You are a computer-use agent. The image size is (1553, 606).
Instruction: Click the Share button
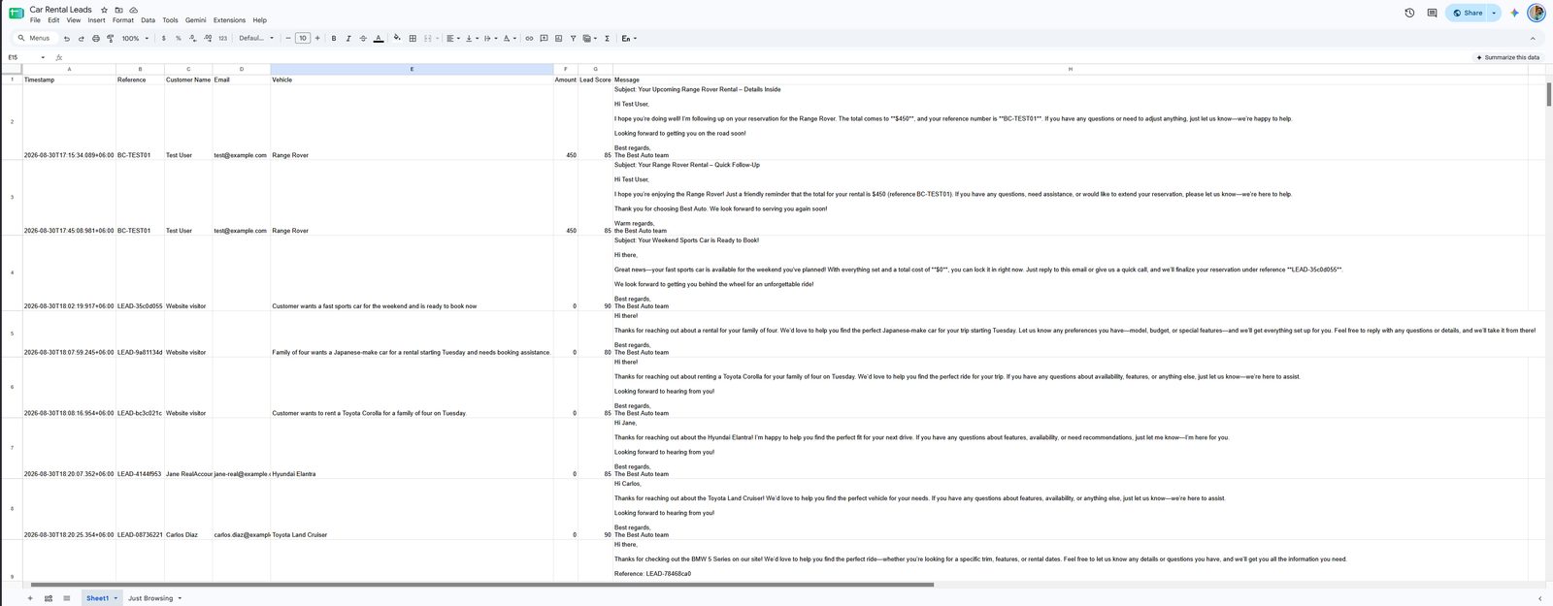coord(1468,13)
